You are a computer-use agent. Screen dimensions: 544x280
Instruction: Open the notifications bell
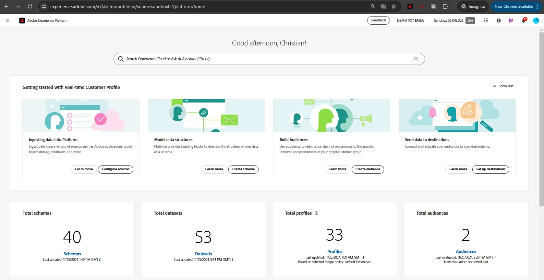[524, 20]
